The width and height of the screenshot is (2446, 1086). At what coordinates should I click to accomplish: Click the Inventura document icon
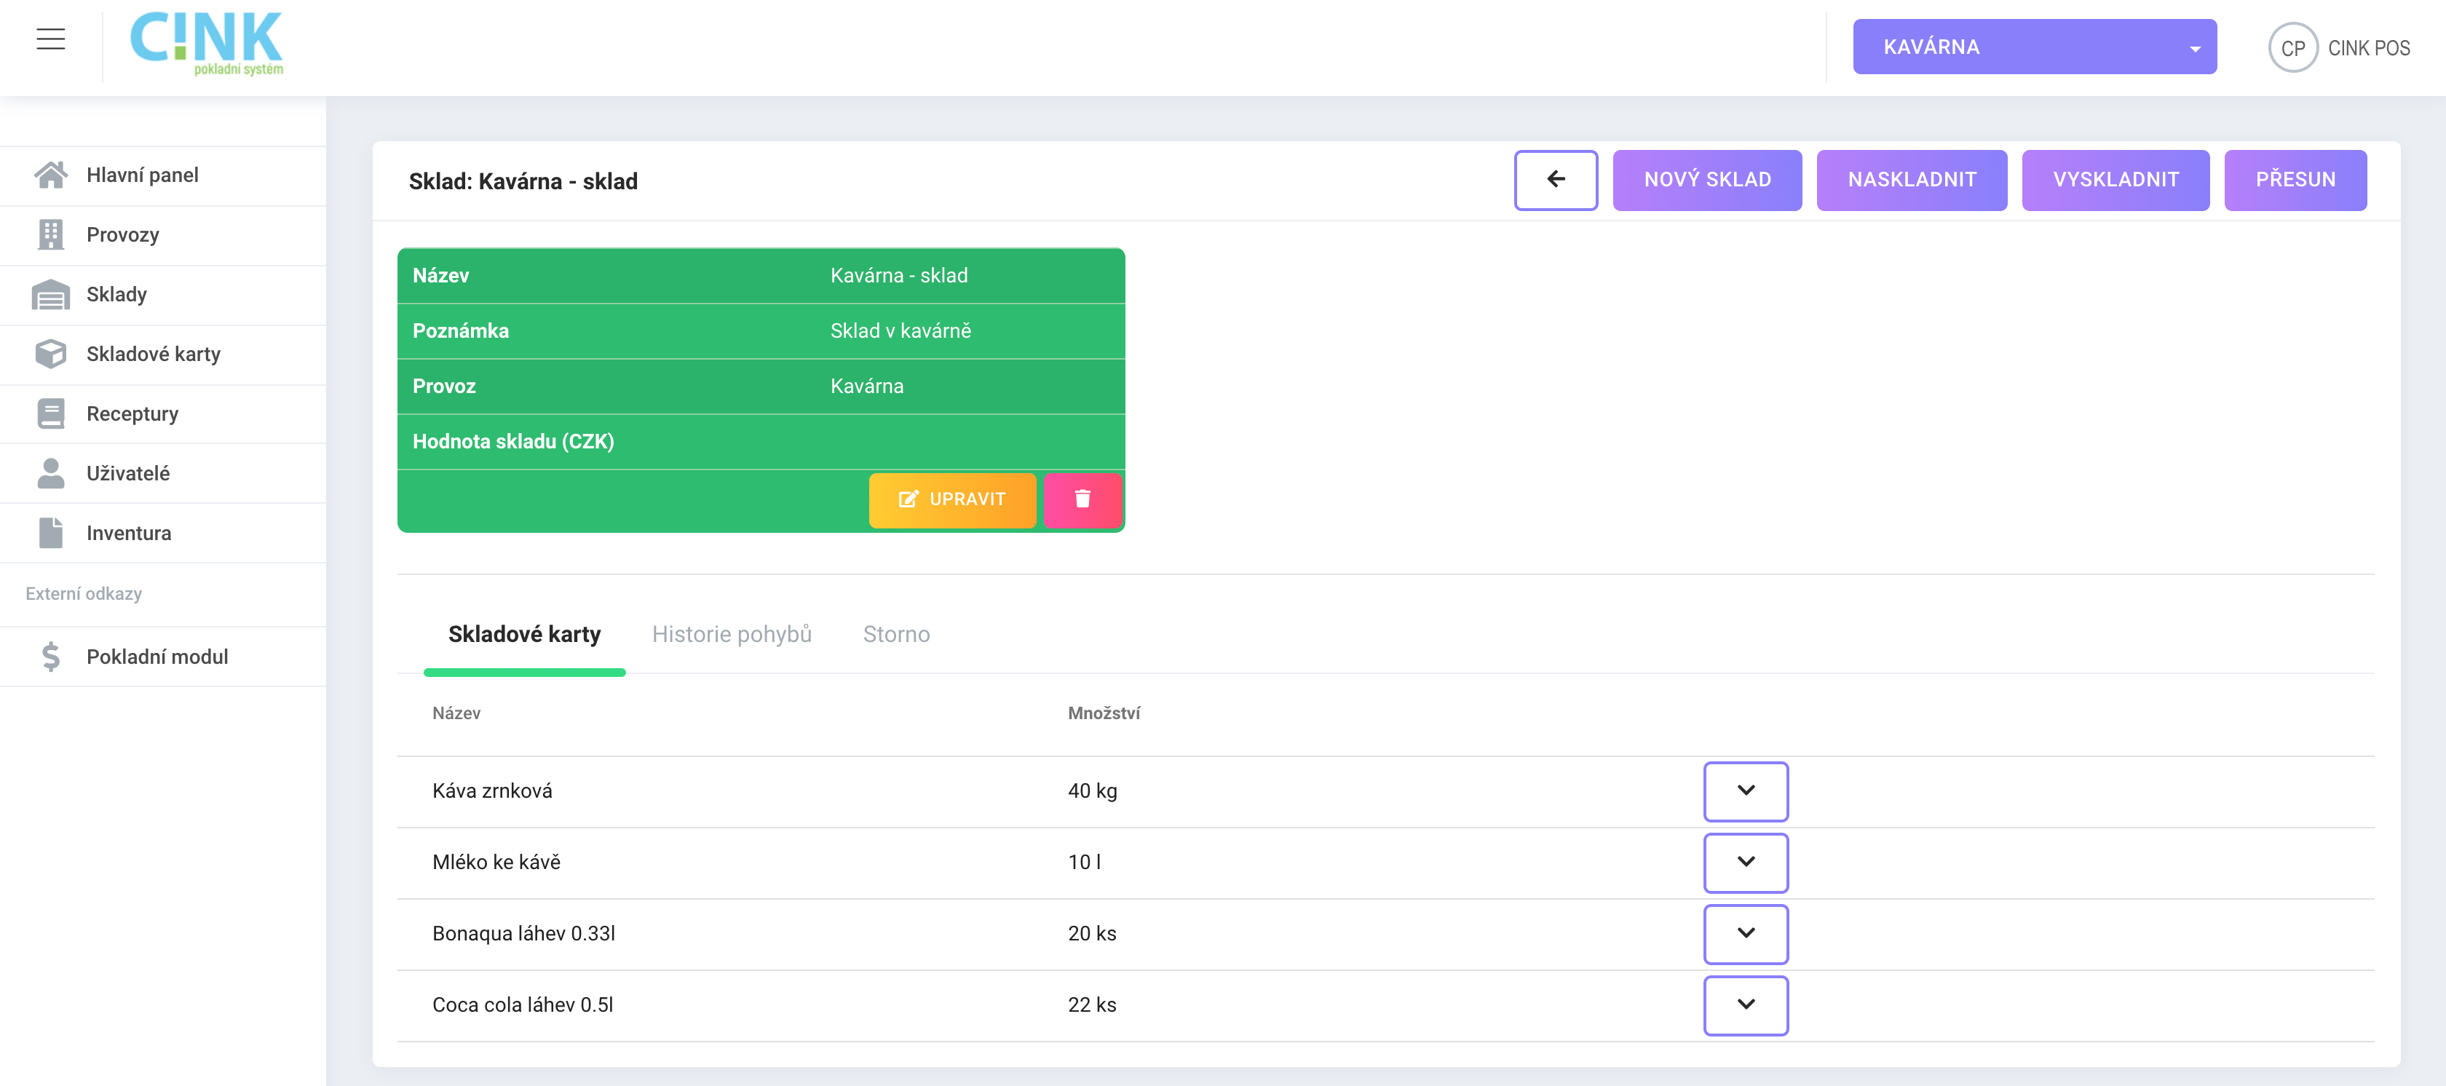click(x=50, y=533)
